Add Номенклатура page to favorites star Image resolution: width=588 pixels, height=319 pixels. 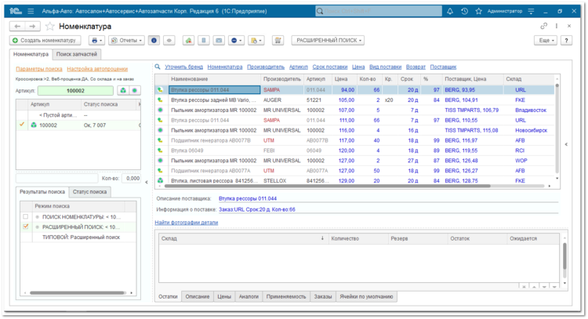[x=50, y=26]
